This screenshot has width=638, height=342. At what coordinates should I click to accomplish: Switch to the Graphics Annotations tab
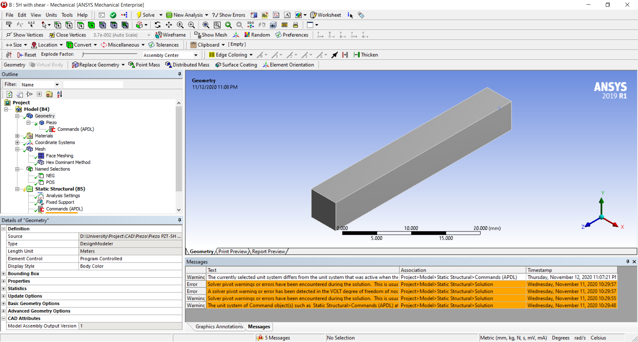coord(219,326)
